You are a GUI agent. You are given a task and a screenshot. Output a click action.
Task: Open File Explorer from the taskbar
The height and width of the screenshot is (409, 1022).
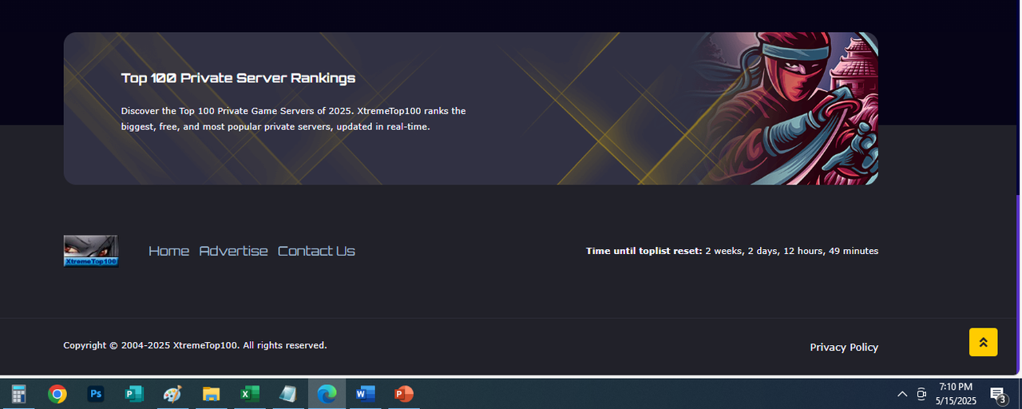(x=211, y=394)
